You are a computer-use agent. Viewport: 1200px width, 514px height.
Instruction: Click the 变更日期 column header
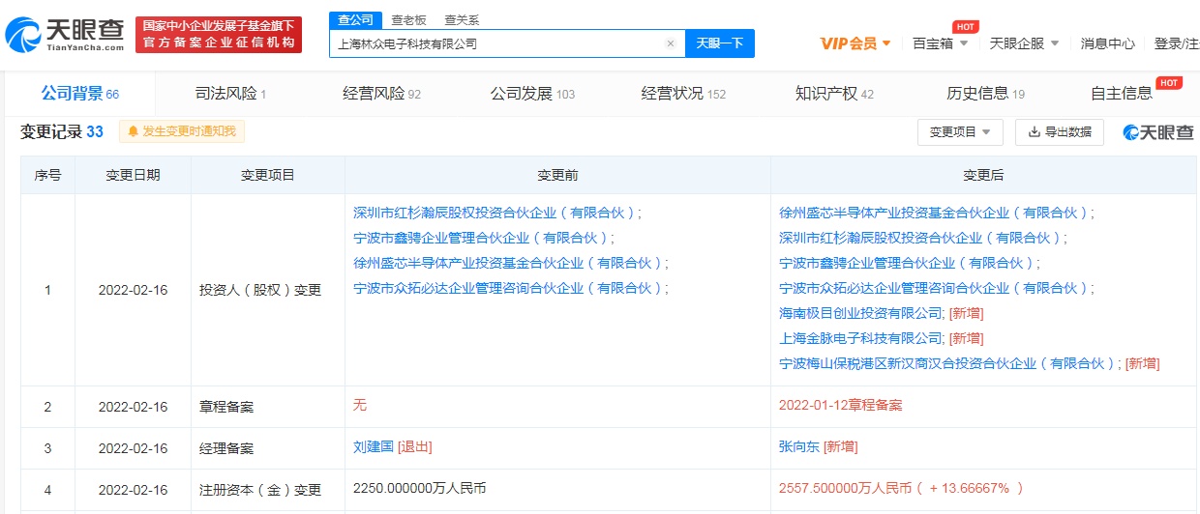click(x=133, y=175)
